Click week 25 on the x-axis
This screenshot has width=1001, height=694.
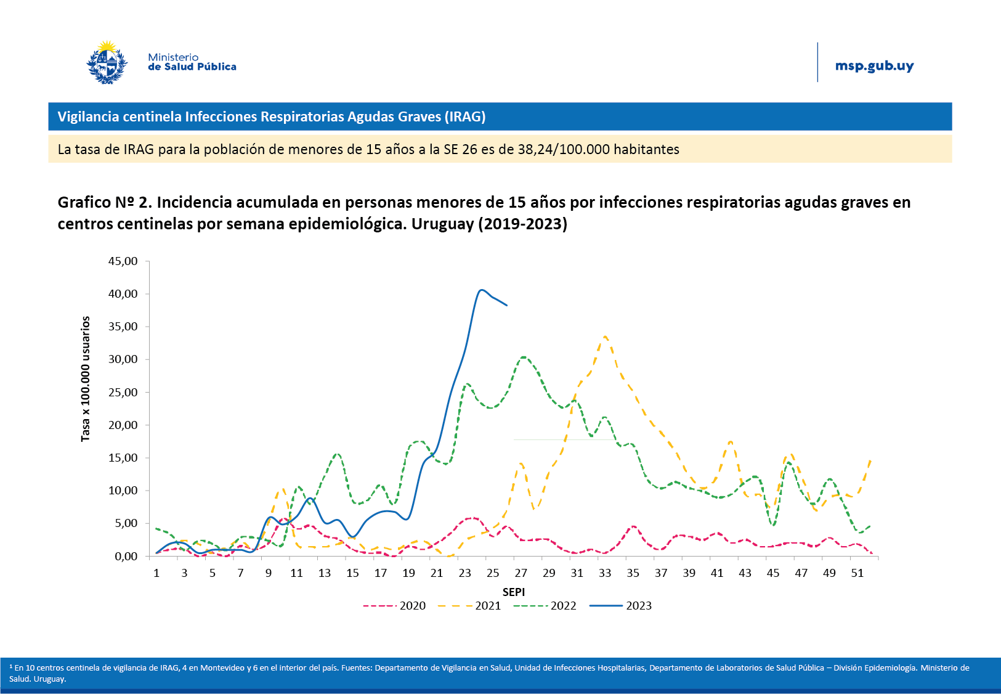(493, 573)
